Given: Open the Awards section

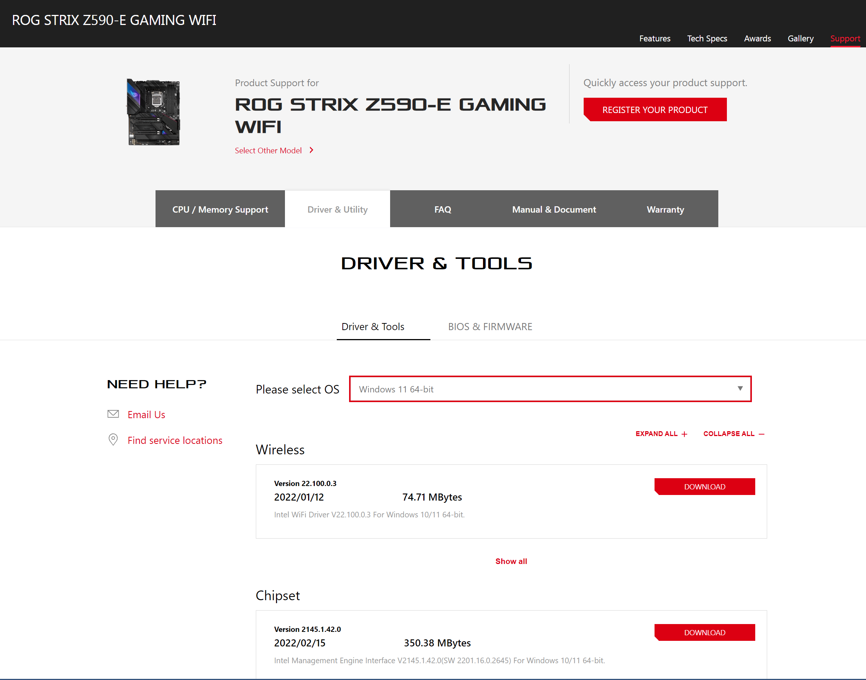Looking at the screenshot, I should click(x=757, y=39).
